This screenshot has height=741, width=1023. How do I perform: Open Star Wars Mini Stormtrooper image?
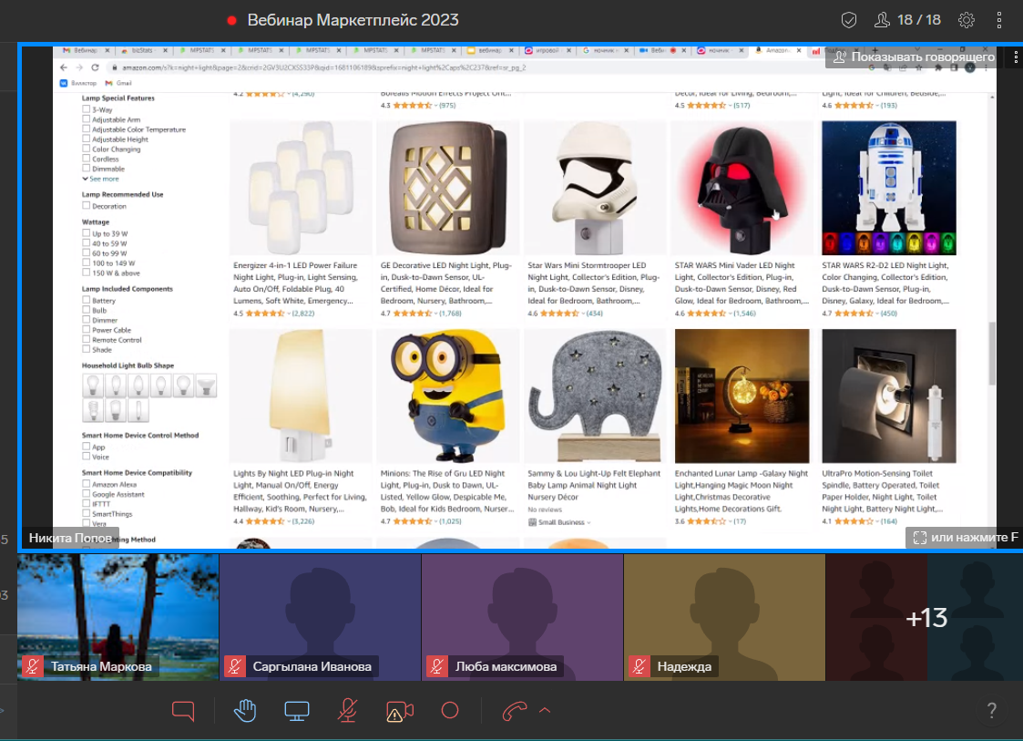click(594, 188)
